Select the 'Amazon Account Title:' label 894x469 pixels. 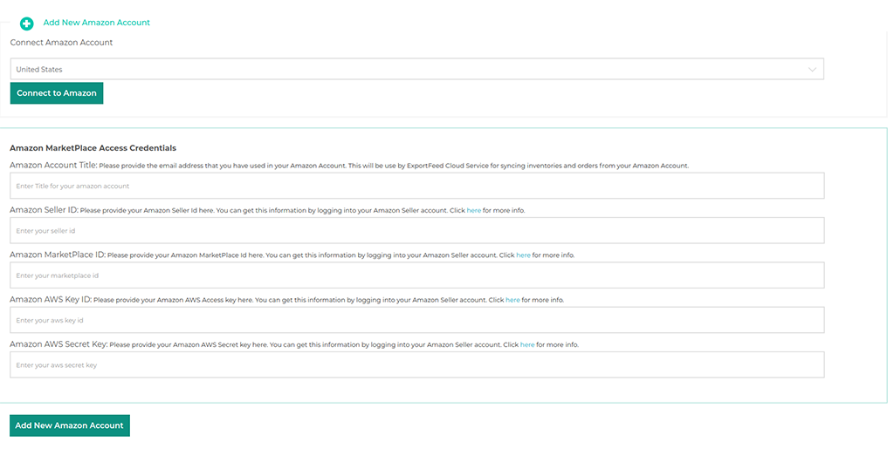coord(53,165)
